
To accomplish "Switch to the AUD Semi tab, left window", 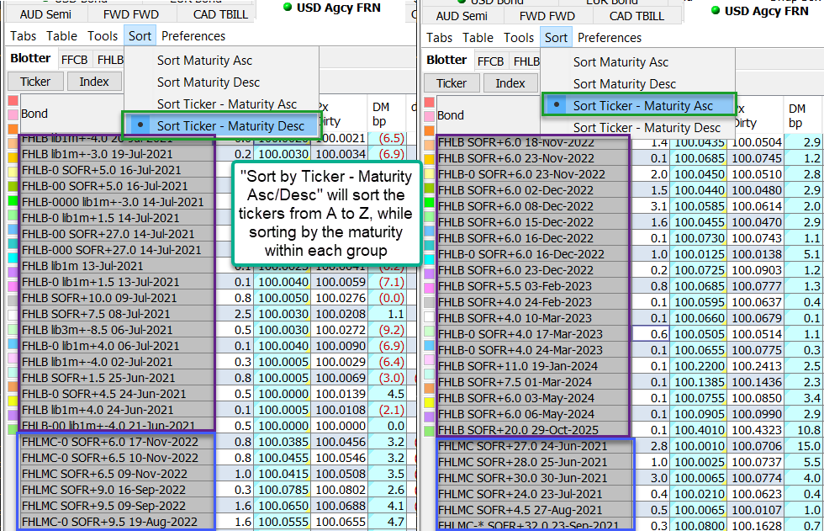I will coord(45,14).
